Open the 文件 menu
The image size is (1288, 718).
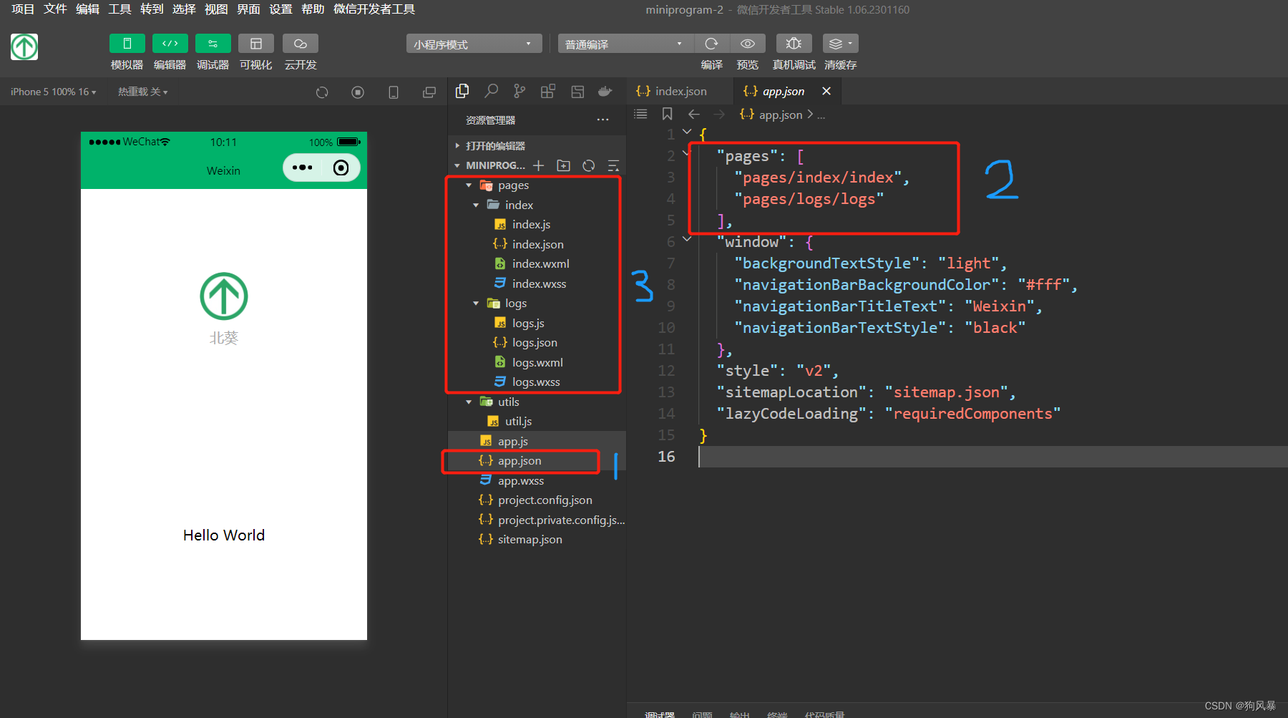coord(55,9)
